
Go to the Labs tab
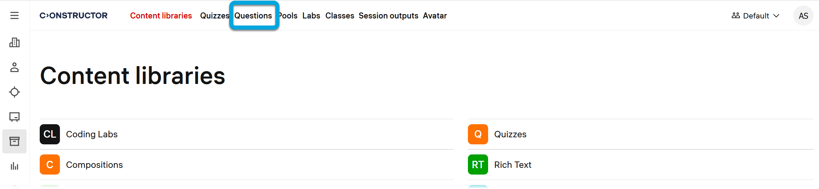pyautogui.click(x=311, y=16)
